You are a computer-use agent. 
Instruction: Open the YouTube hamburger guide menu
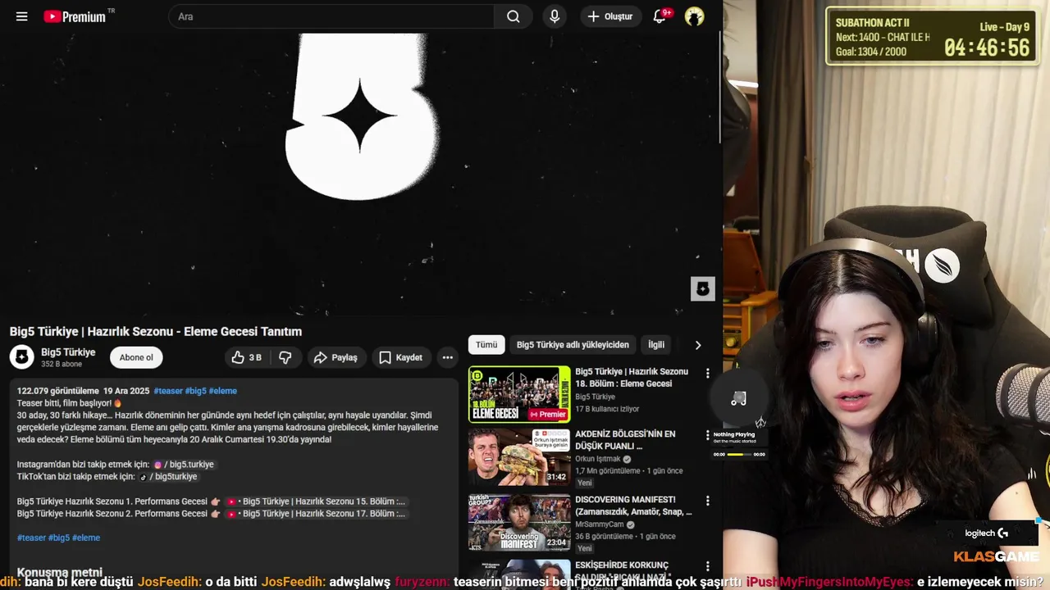click(x=22, y=16)
